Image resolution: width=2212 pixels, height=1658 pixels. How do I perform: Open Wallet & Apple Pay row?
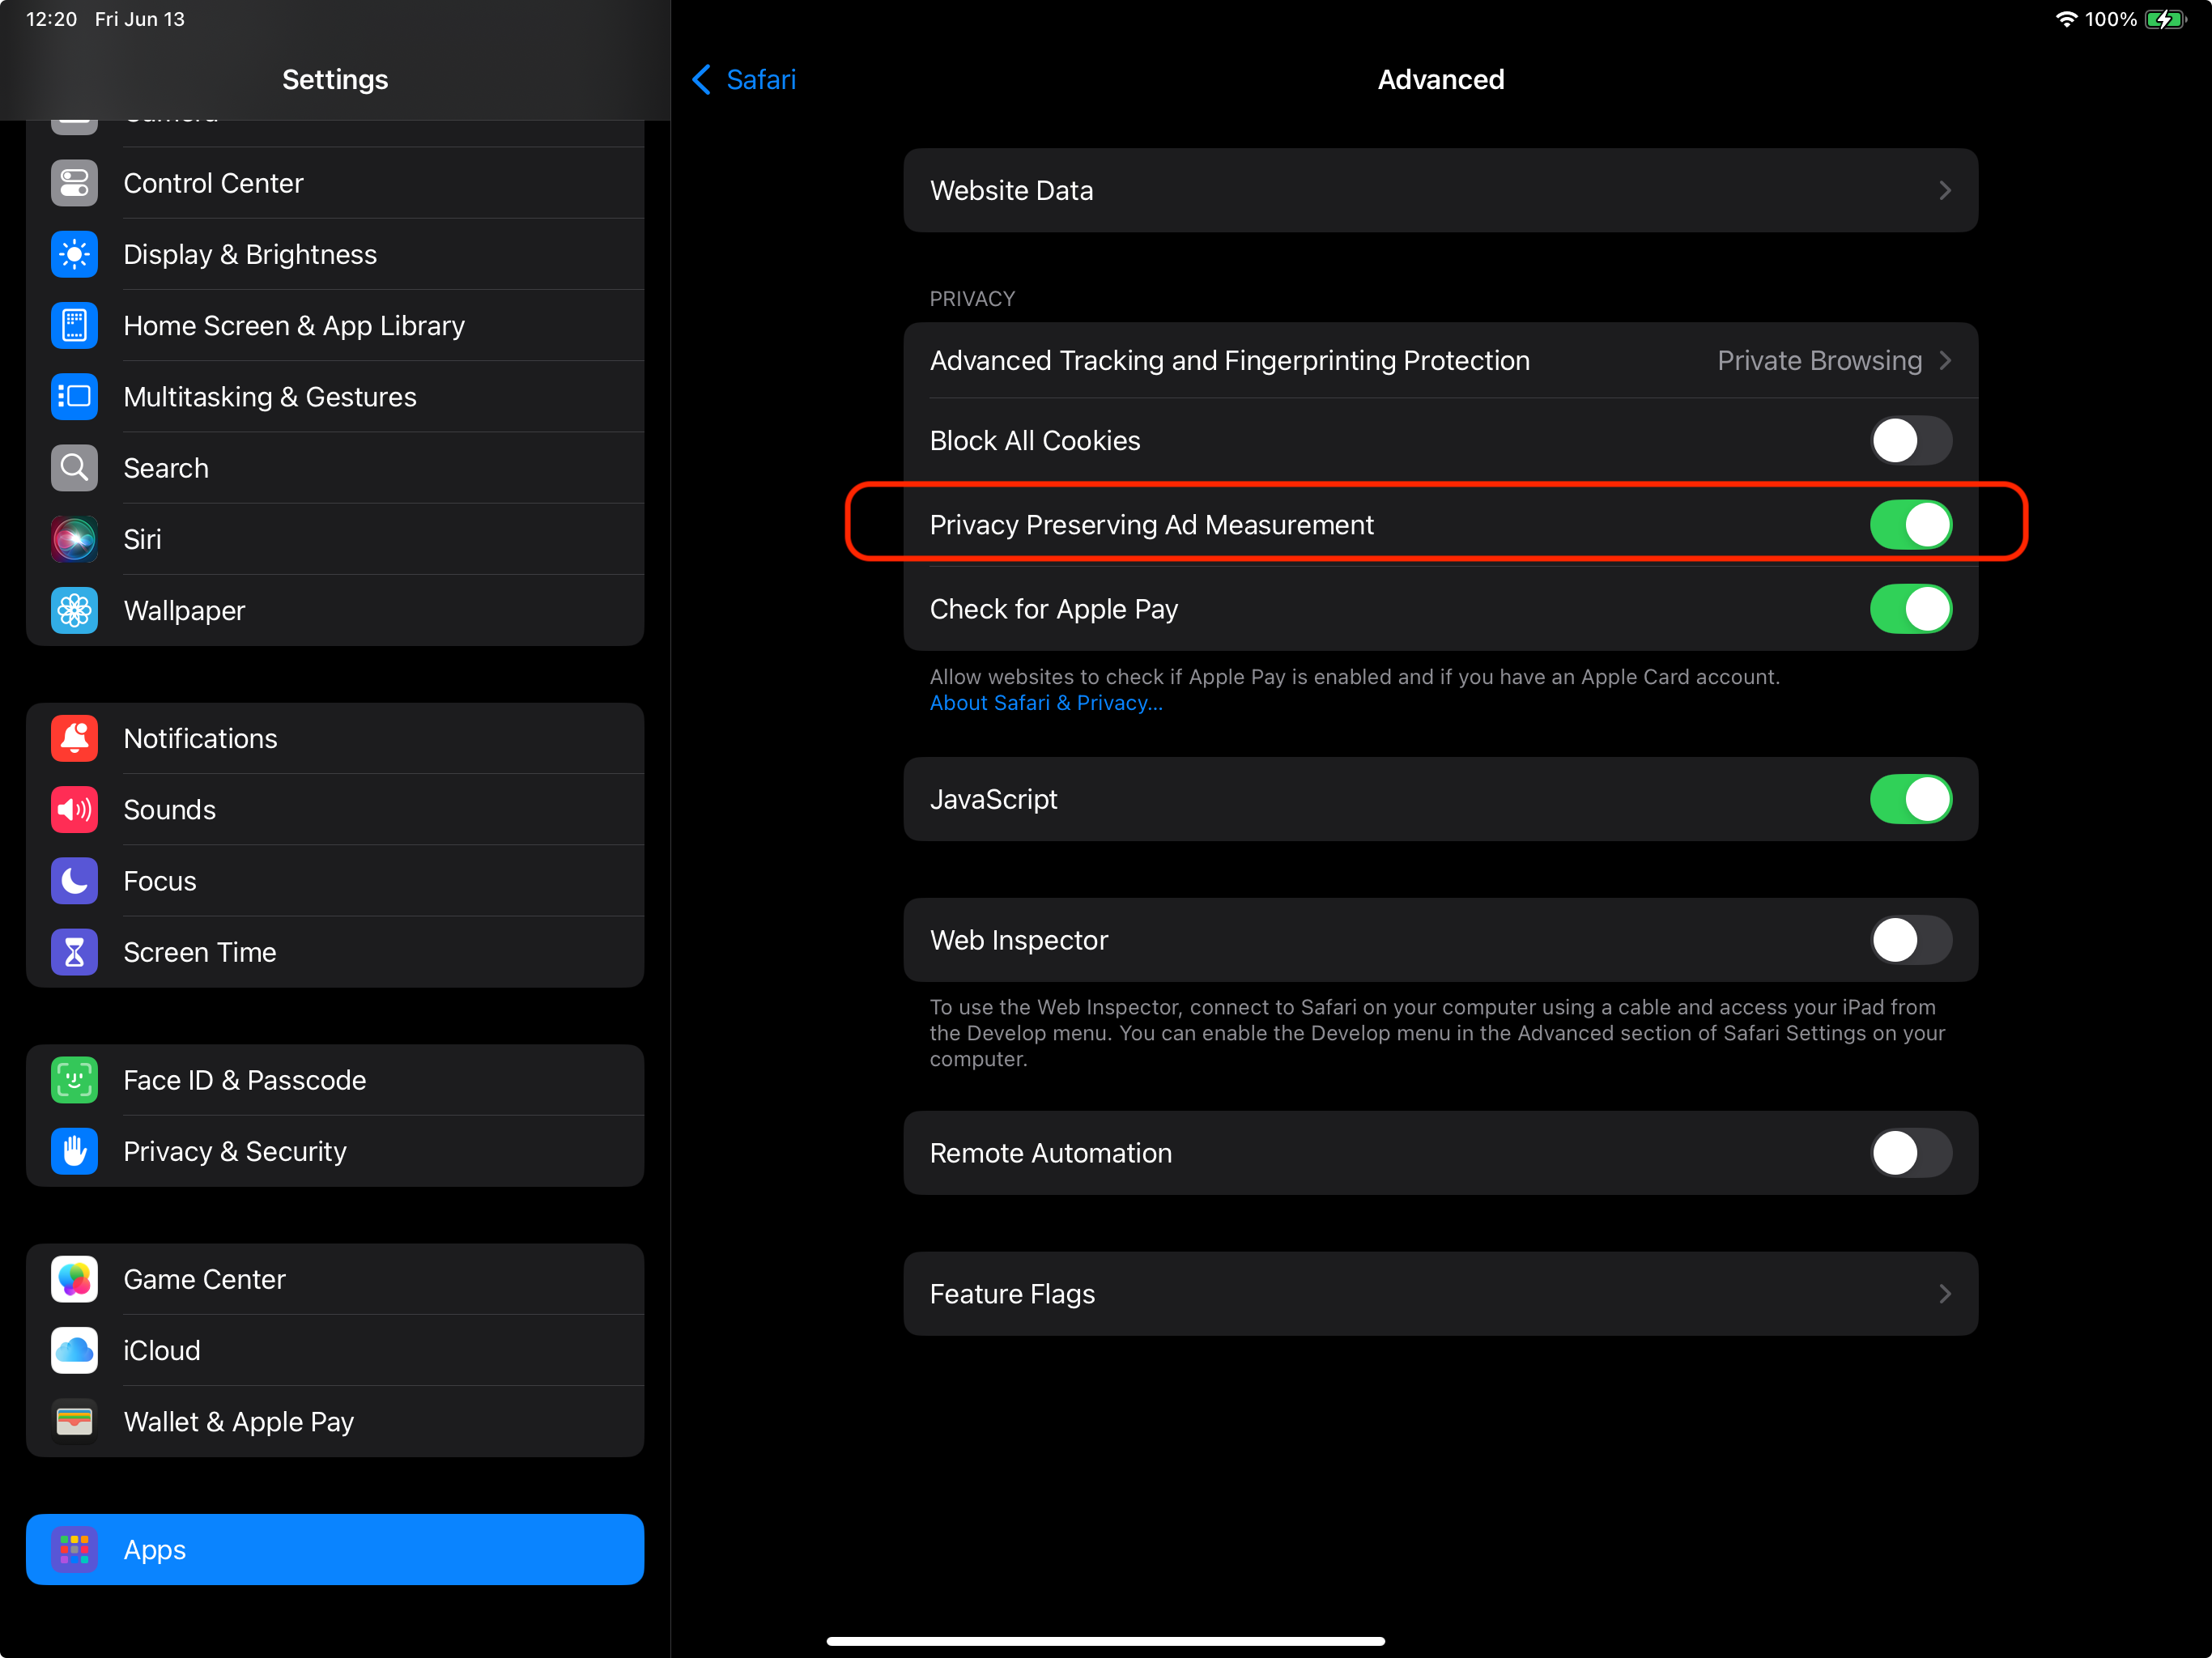point(335,1421)
